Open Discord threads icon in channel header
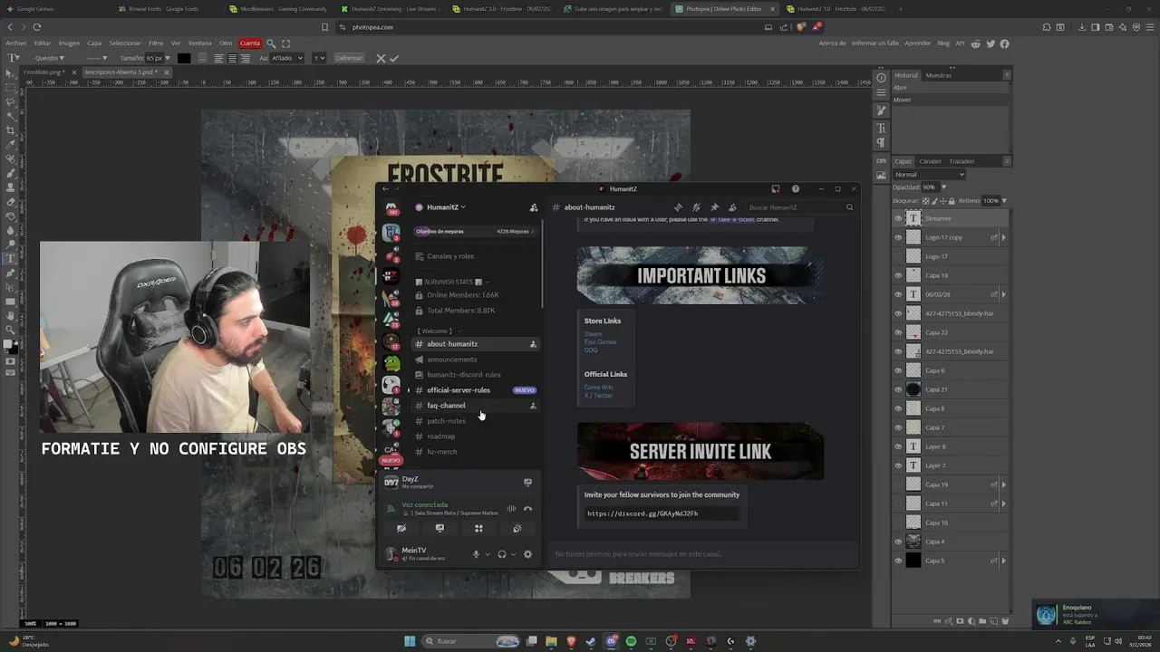The width and height of the screenshot is (1160, 652). (x=678, y=207)
